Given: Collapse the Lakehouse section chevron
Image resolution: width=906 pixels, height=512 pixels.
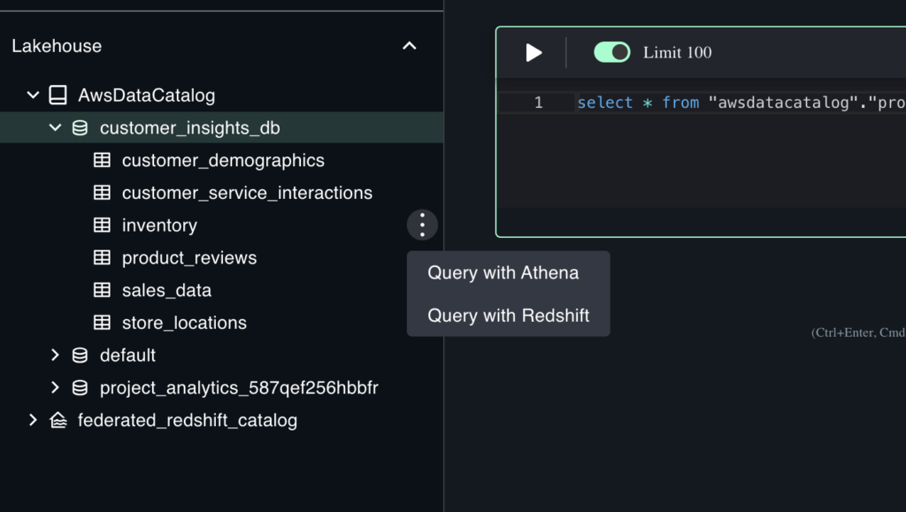Looking at the screenshot, I should (409, 46).
